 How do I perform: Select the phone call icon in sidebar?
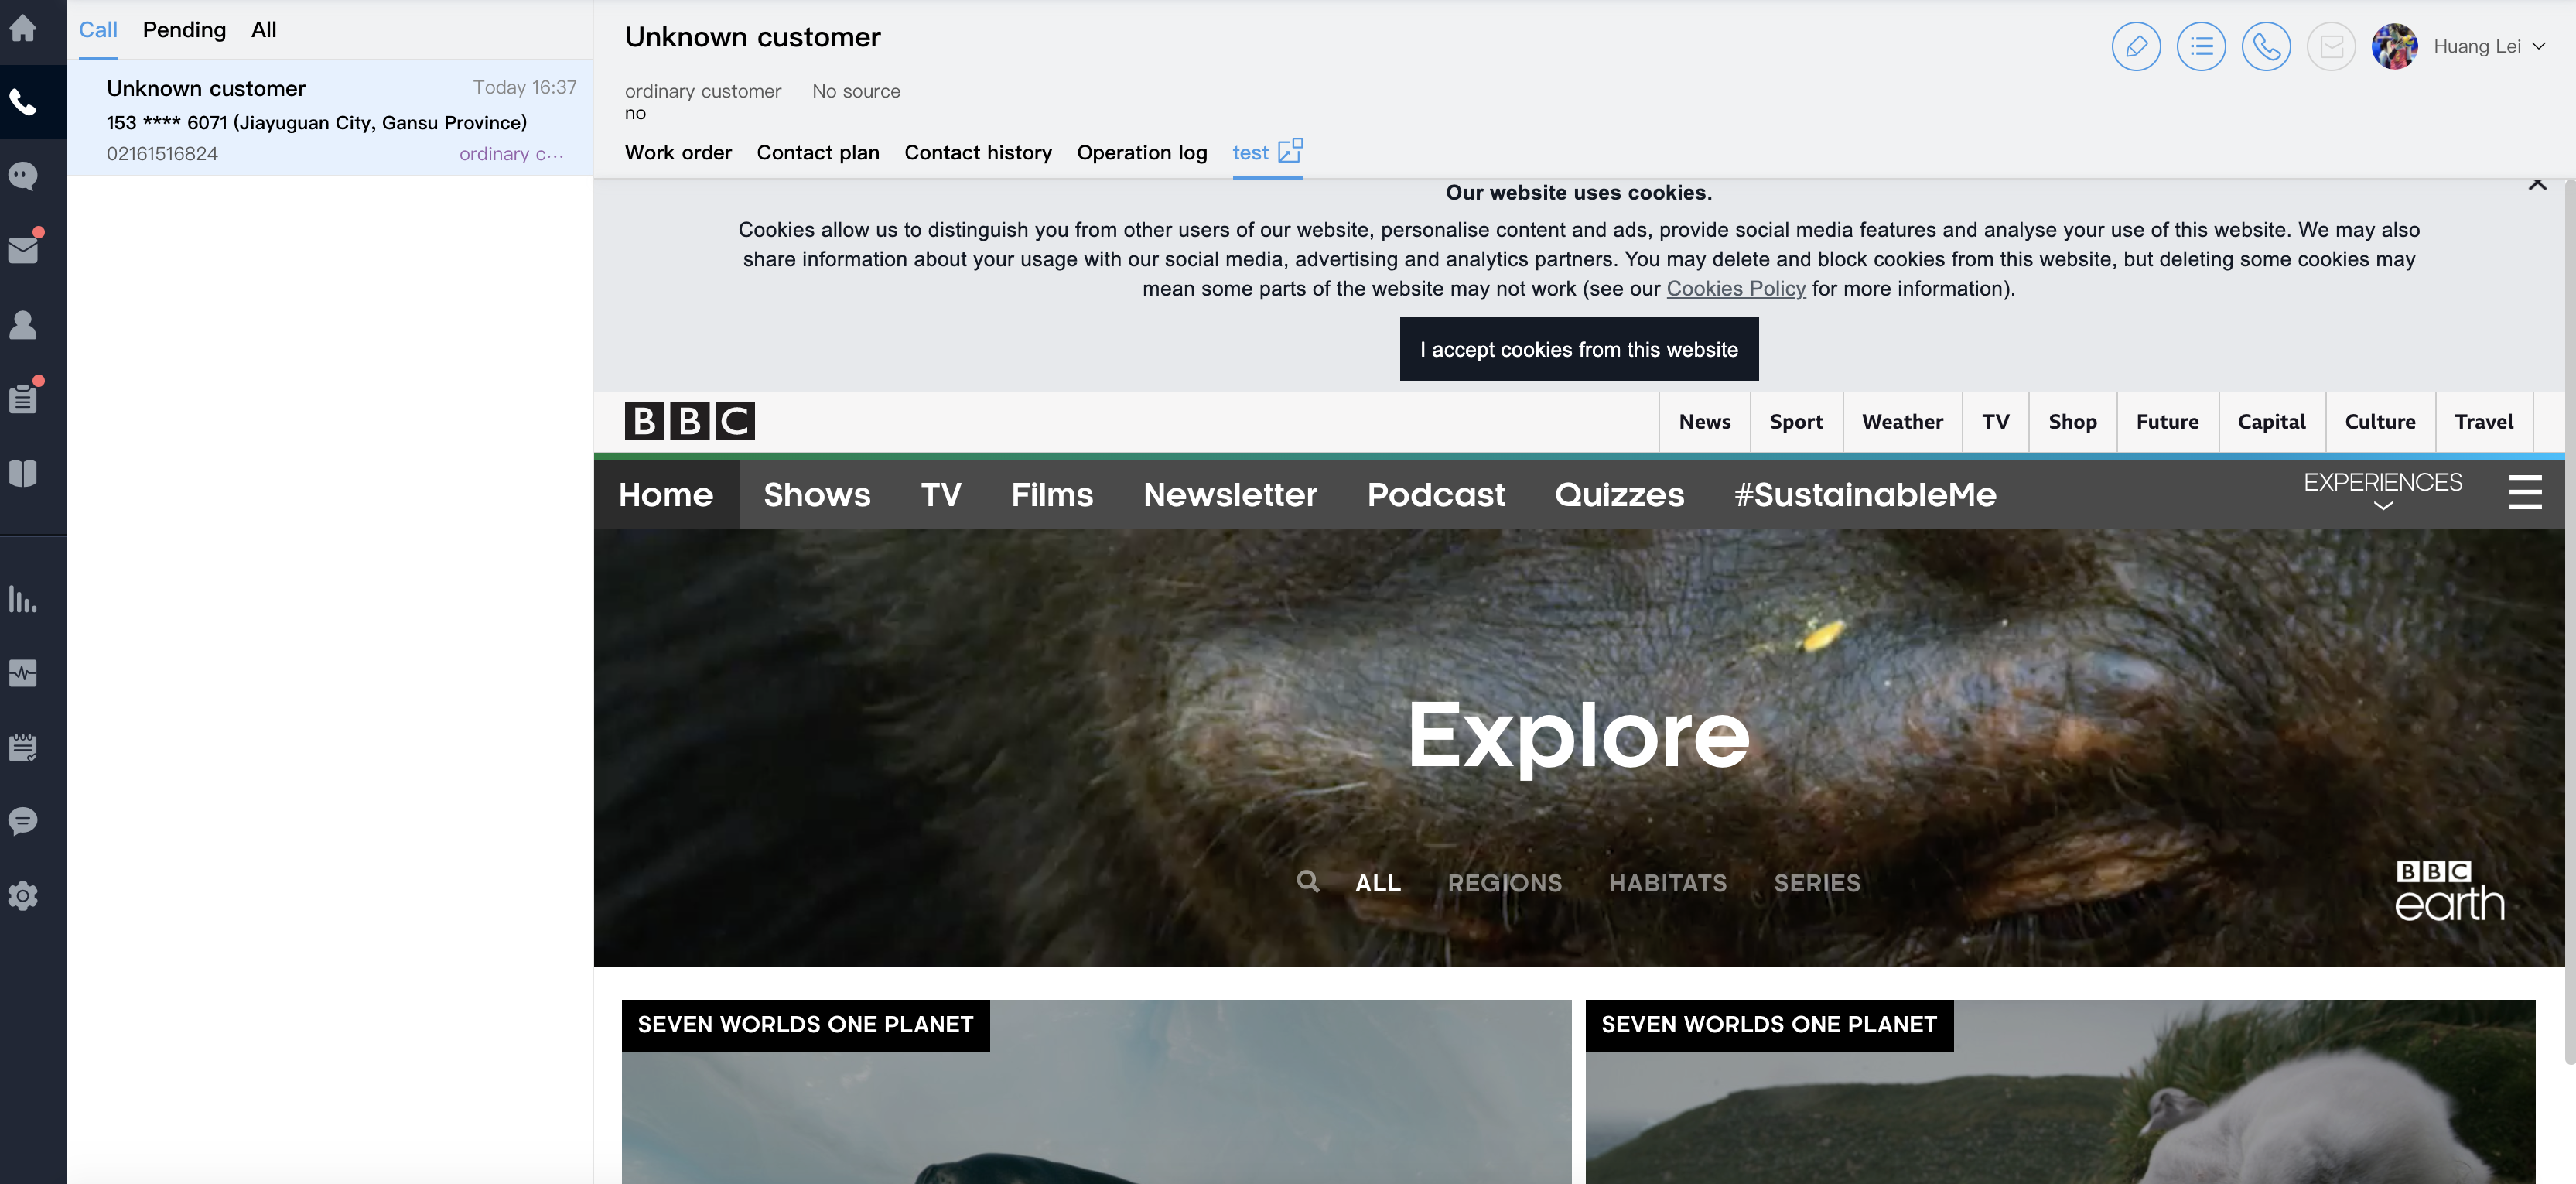click(23, 102)
